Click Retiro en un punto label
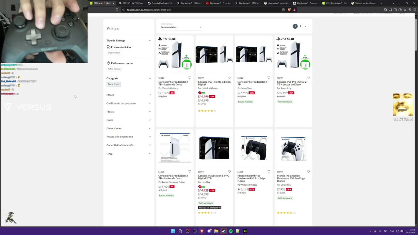The height and width of the screenshot is (235, 418). (122, 63)
